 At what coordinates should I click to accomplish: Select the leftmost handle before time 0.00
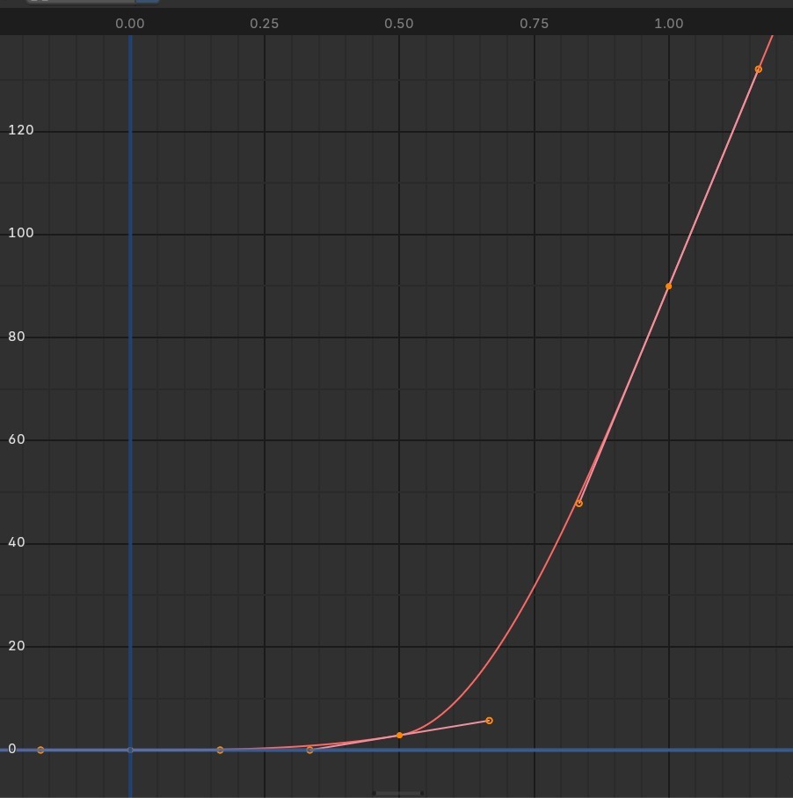pyautogui.click(x=40, y=751)
